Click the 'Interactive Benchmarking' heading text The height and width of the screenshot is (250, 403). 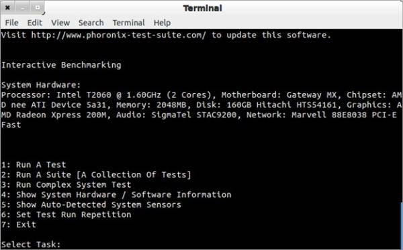[61, 65]
